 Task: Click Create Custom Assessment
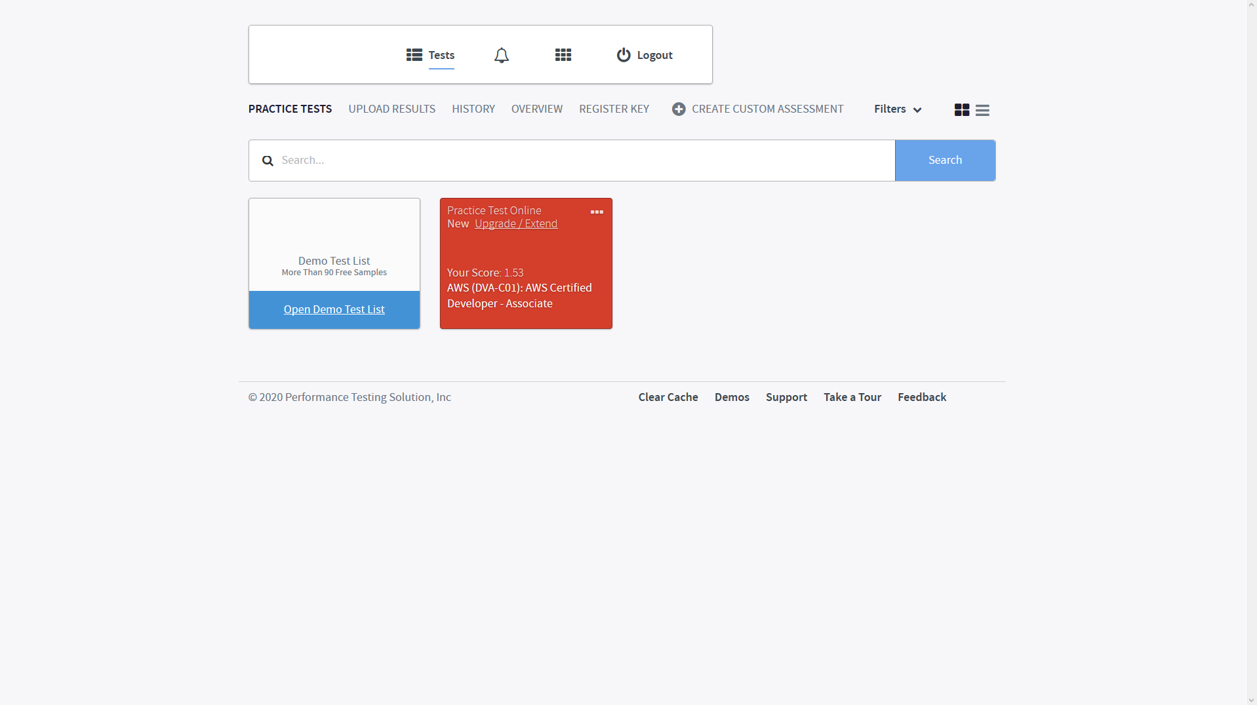tap(767, 109)
